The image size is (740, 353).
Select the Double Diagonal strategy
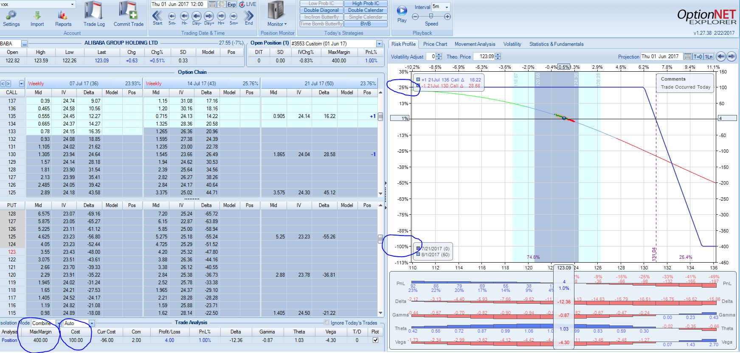321,10
